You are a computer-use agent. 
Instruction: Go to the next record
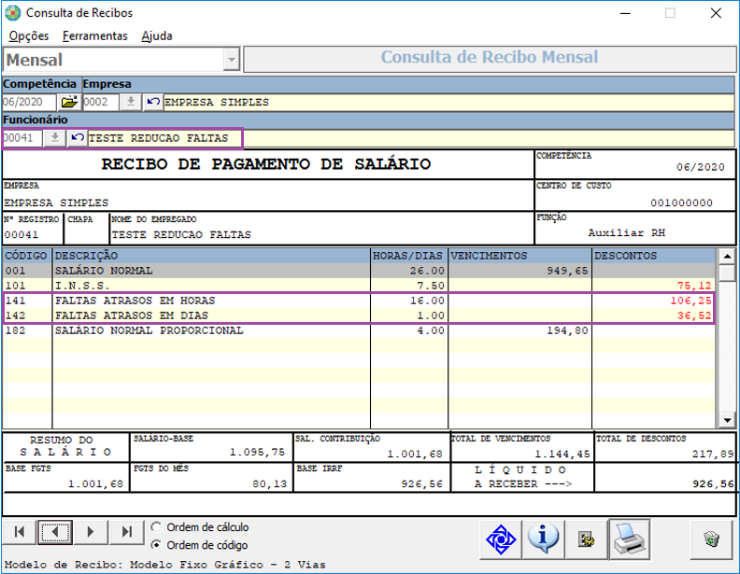click(x=91, y=532)
